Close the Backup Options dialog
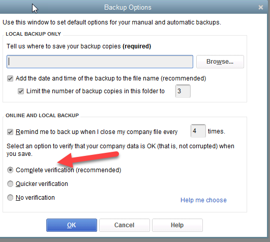The width and height of the screenshot is (270, 242). click(x=261, y=7)
